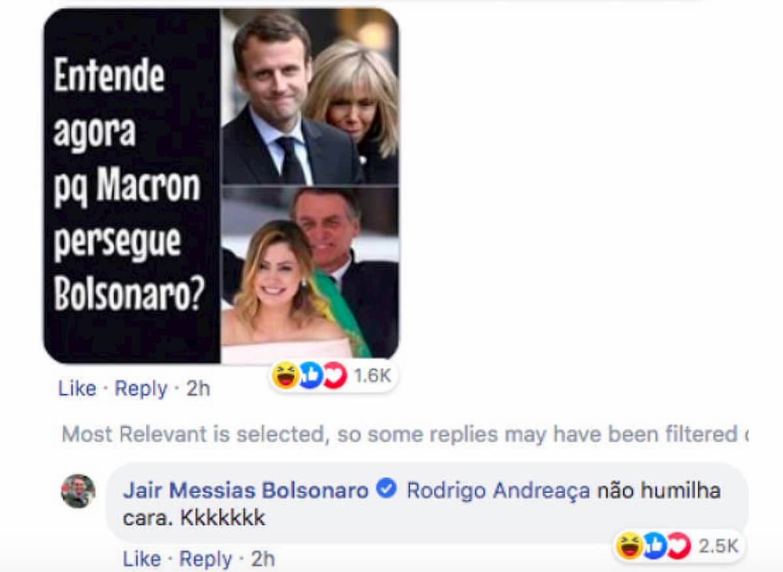Click the thumbs-up reaction icon under the meme
The image size is (783, 572).
310,375
